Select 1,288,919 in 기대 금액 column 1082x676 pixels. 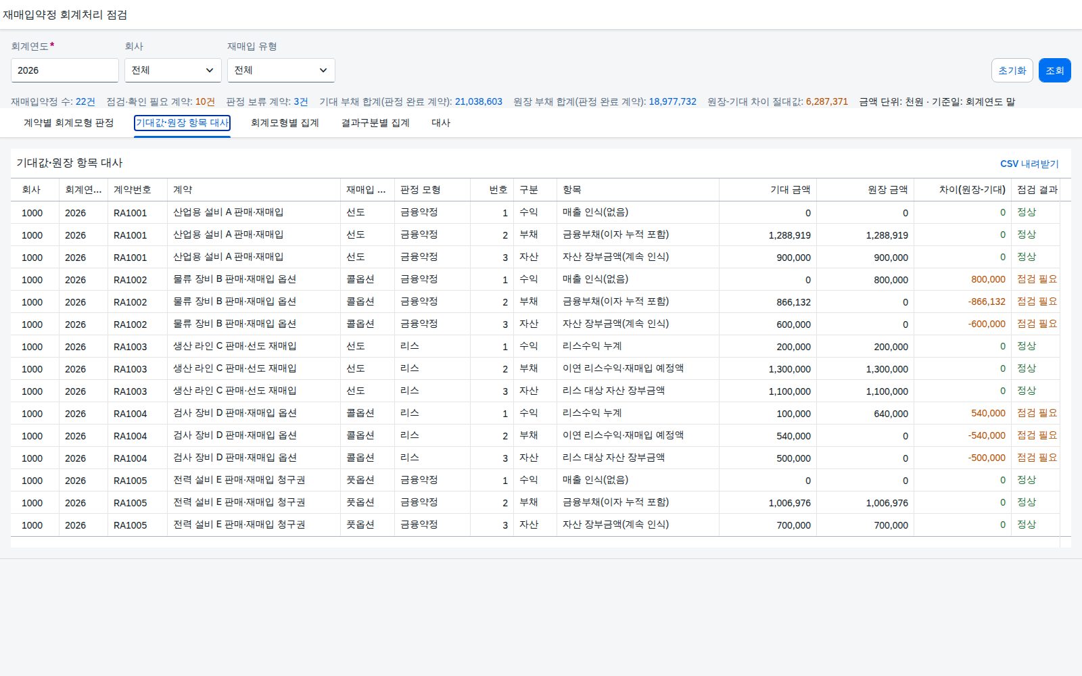click(x=789, y=235)
